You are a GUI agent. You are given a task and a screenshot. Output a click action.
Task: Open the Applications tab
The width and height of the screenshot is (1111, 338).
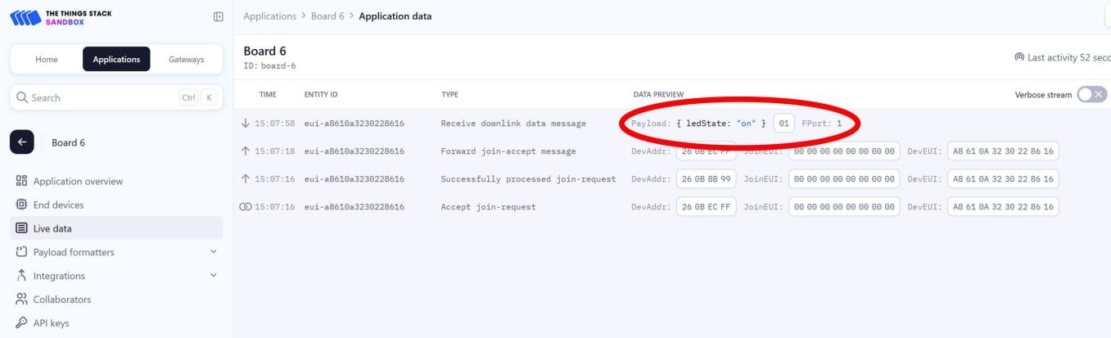pyautogui.click(x=116, y=59)
